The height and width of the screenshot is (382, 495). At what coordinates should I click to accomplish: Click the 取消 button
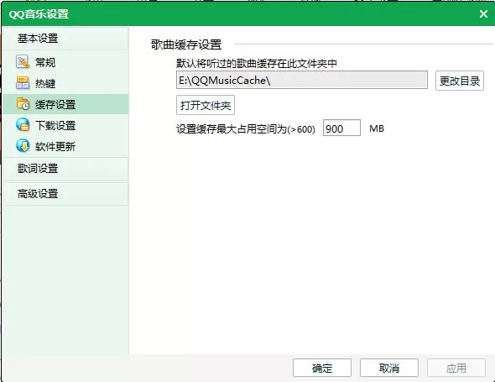(389, 368)
